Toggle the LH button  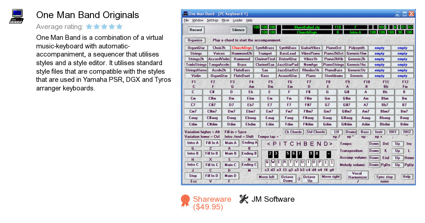[336, 132]
